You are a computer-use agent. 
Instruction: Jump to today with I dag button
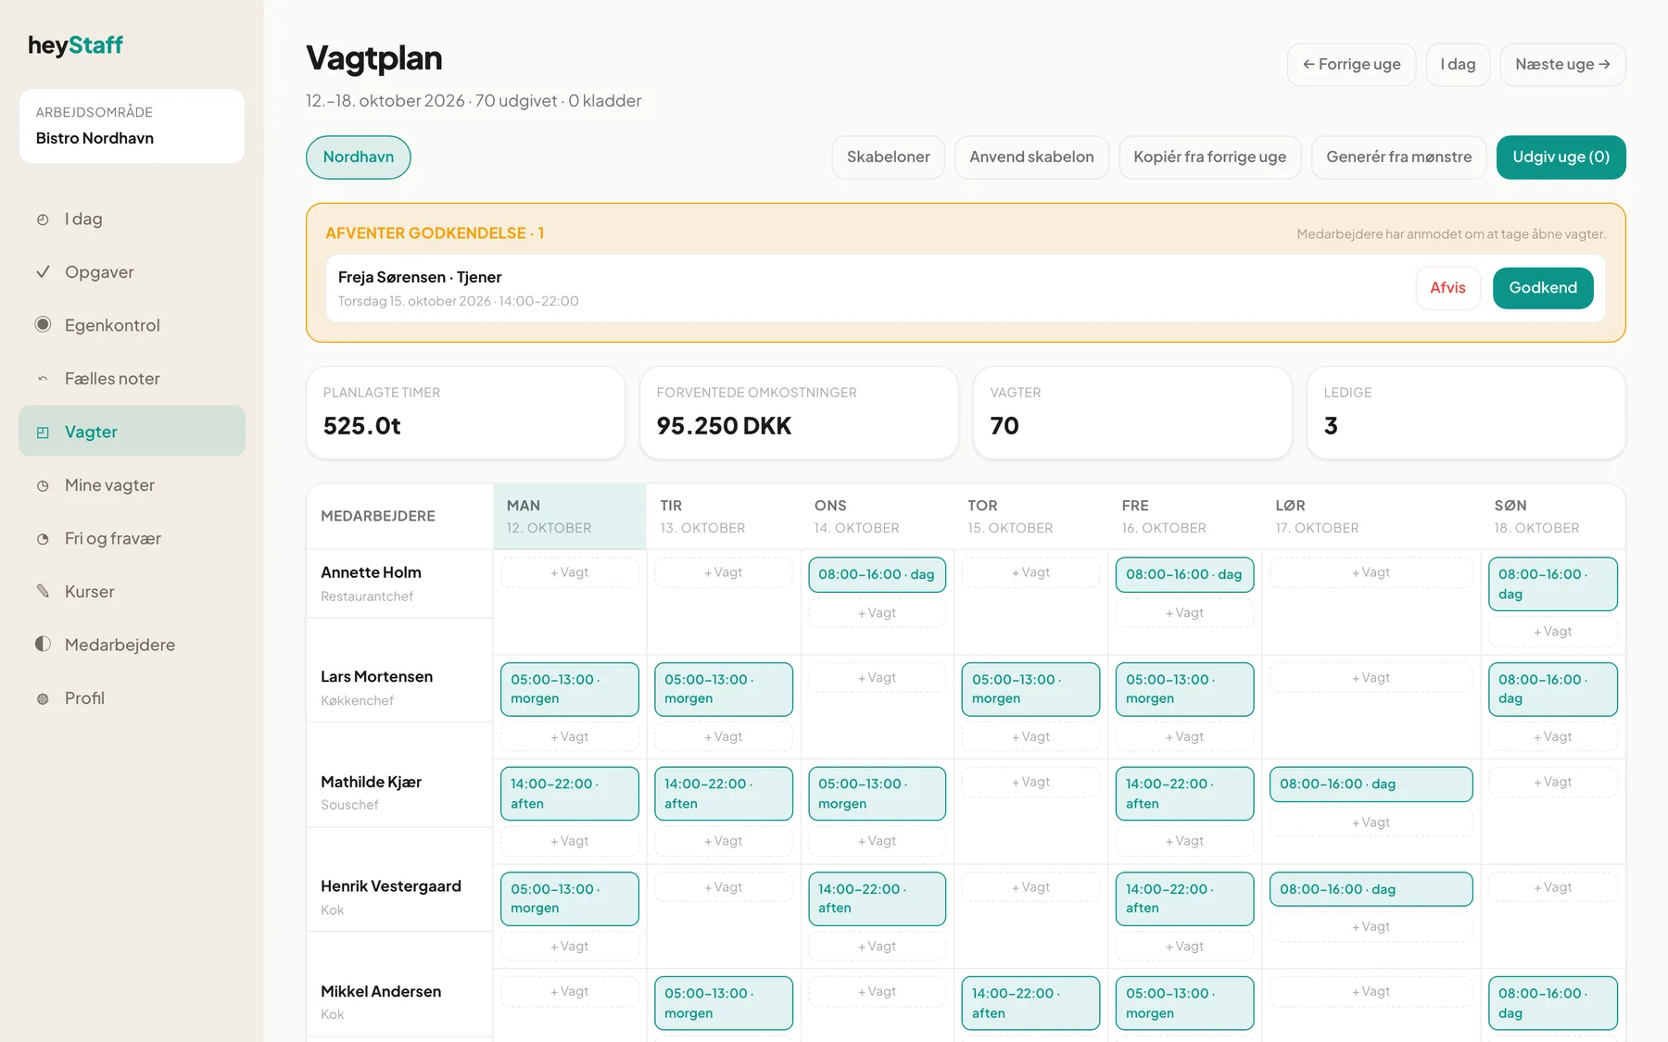click(1458, 65)
